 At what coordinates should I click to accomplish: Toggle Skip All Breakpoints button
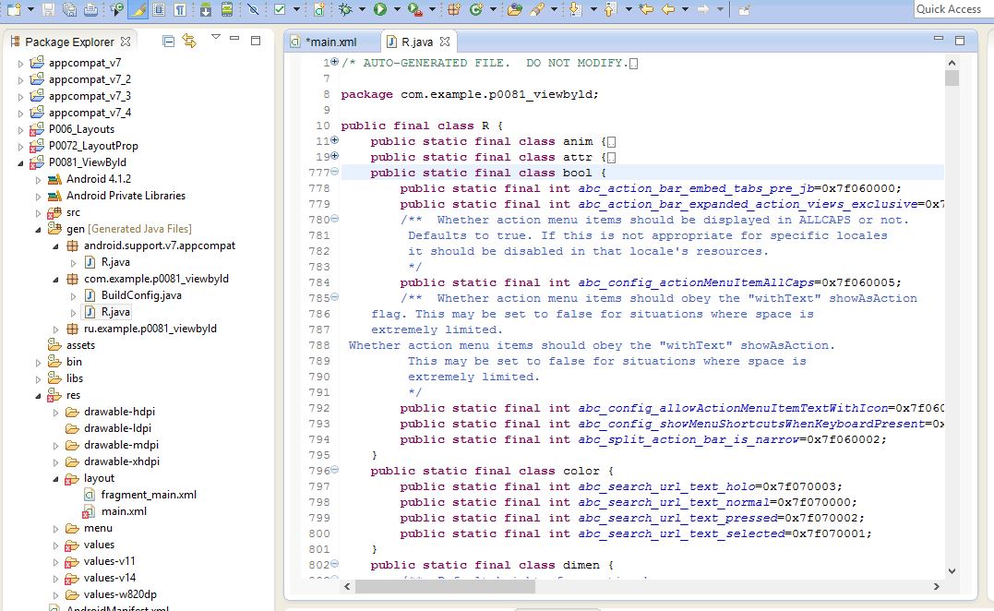tap(253, 9)
